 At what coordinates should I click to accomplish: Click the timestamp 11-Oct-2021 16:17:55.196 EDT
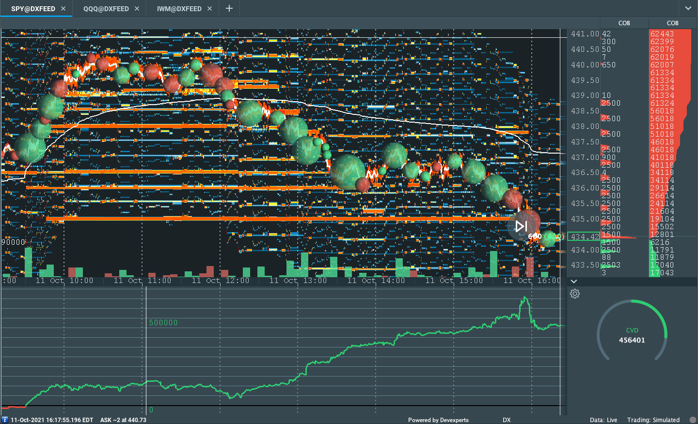click(x=52, y=420)
